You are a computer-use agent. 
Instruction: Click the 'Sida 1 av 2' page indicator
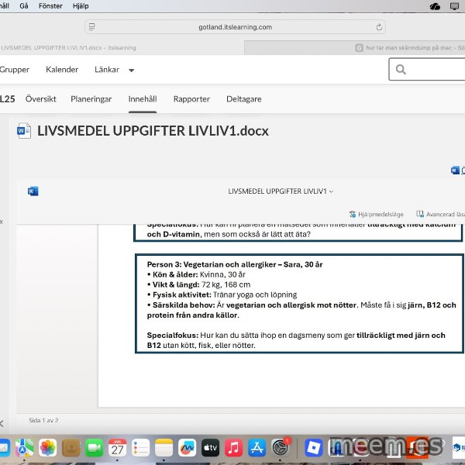(x=43, y=420)
